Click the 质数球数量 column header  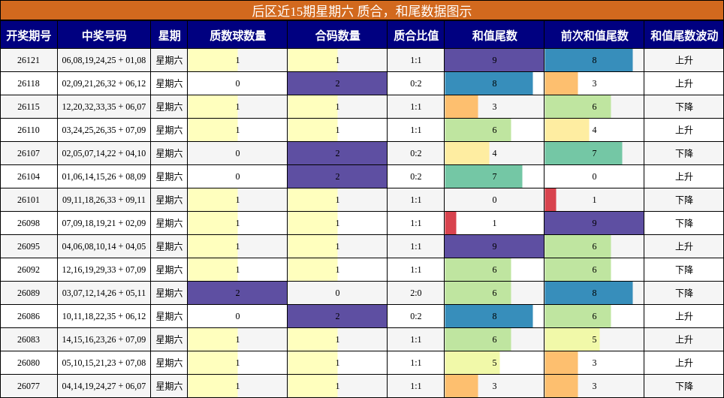[x=237, y=35]
